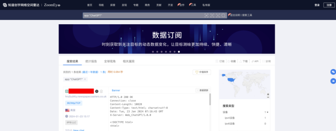336x131 pixels.
Task: Click the 登录 login link
Action: (x=317, y=5)
